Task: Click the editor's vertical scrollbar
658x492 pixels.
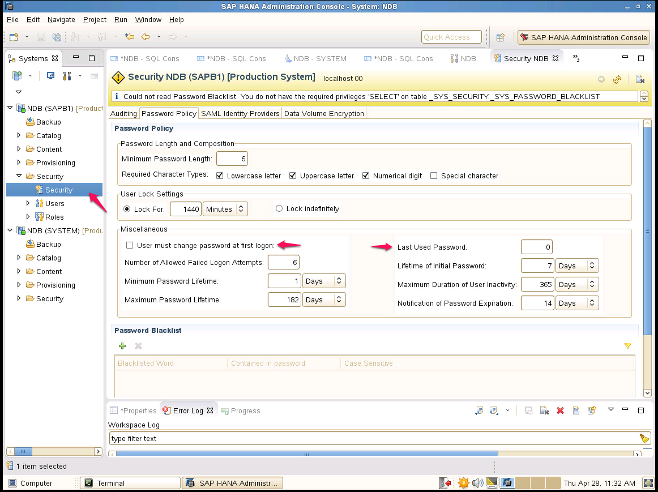Action: tap(647, 258)
